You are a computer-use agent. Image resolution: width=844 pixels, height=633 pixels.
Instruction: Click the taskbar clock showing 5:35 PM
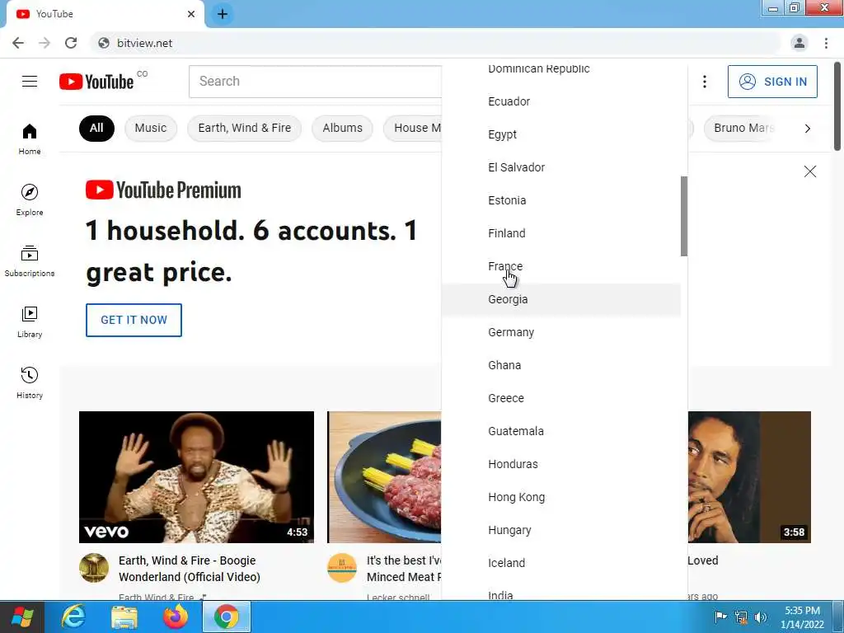click(x=802, y=617)
